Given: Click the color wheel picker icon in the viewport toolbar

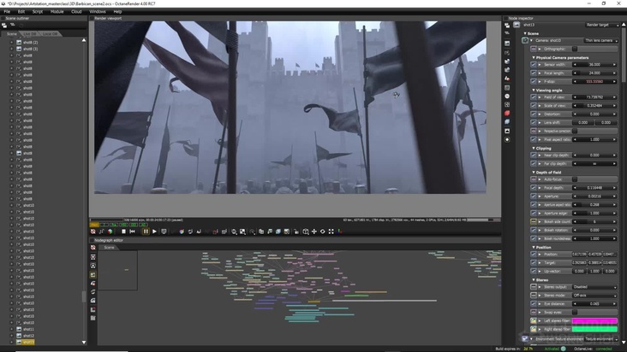Looking at the screenshot, I should (182, 232).
